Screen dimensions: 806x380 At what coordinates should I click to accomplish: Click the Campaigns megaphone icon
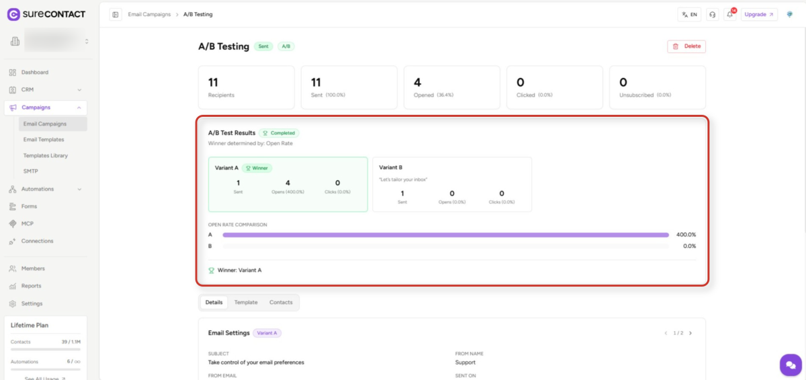13,107
